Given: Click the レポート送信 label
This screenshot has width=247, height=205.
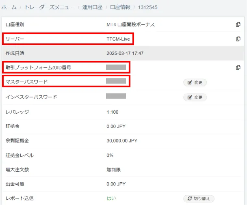Looking at the screenshot, I should coord(19,198).
